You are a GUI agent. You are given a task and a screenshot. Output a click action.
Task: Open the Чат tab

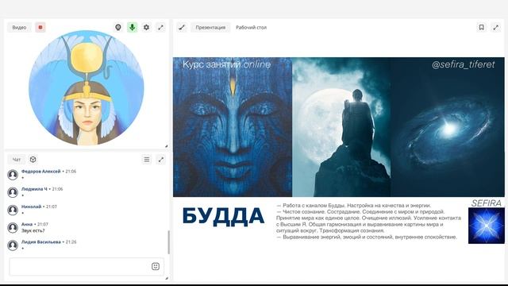coord(16,159)
